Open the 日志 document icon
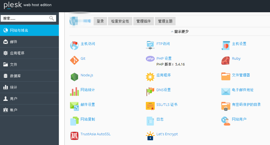This screenshot has height=145, width=270. click(150, 121)
